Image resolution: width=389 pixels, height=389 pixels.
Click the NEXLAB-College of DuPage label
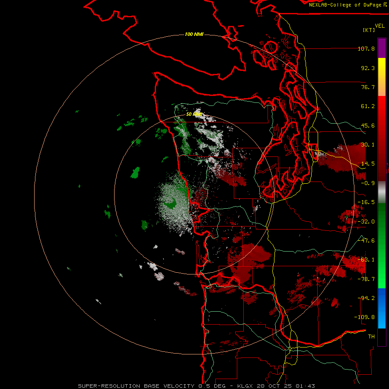tap(348, 5)
